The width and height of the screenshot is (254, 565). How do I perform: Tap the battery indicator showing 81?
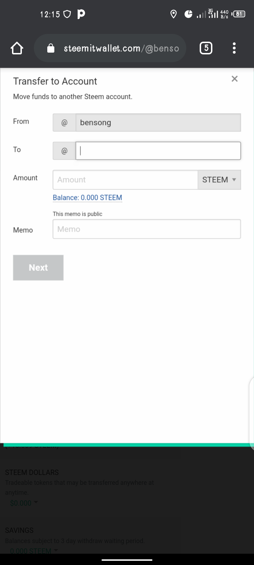pyautogui.click(x=238, y=14)
